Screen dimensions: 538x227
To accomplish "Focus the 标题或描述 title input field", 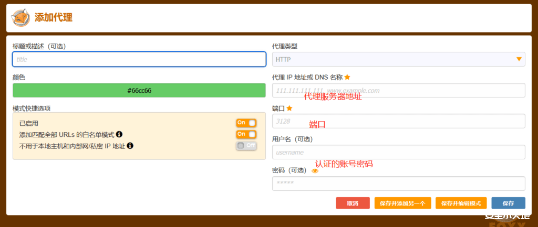I will coord(139,59).
